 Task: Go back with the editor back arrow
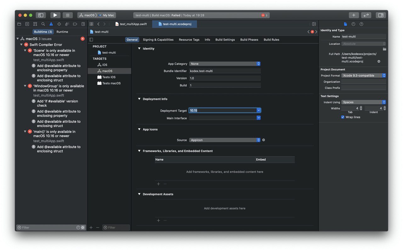(98, 24)
